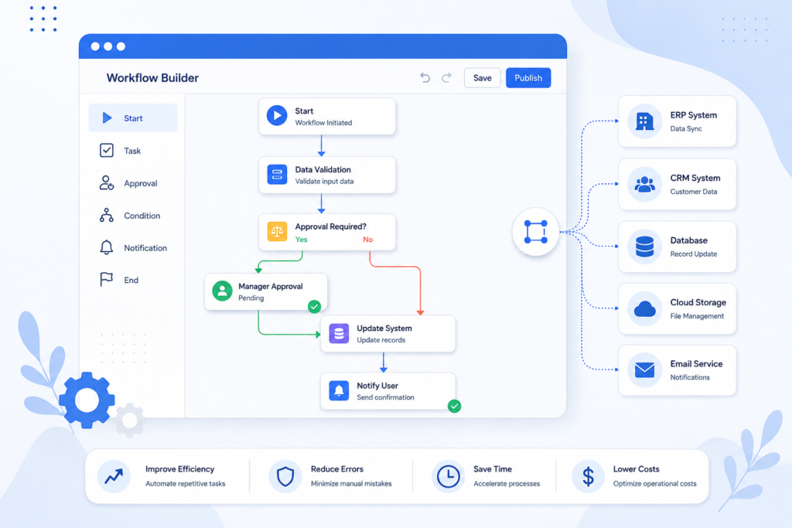Click the 'Accelerate processes' text

(x=507, y=484)
